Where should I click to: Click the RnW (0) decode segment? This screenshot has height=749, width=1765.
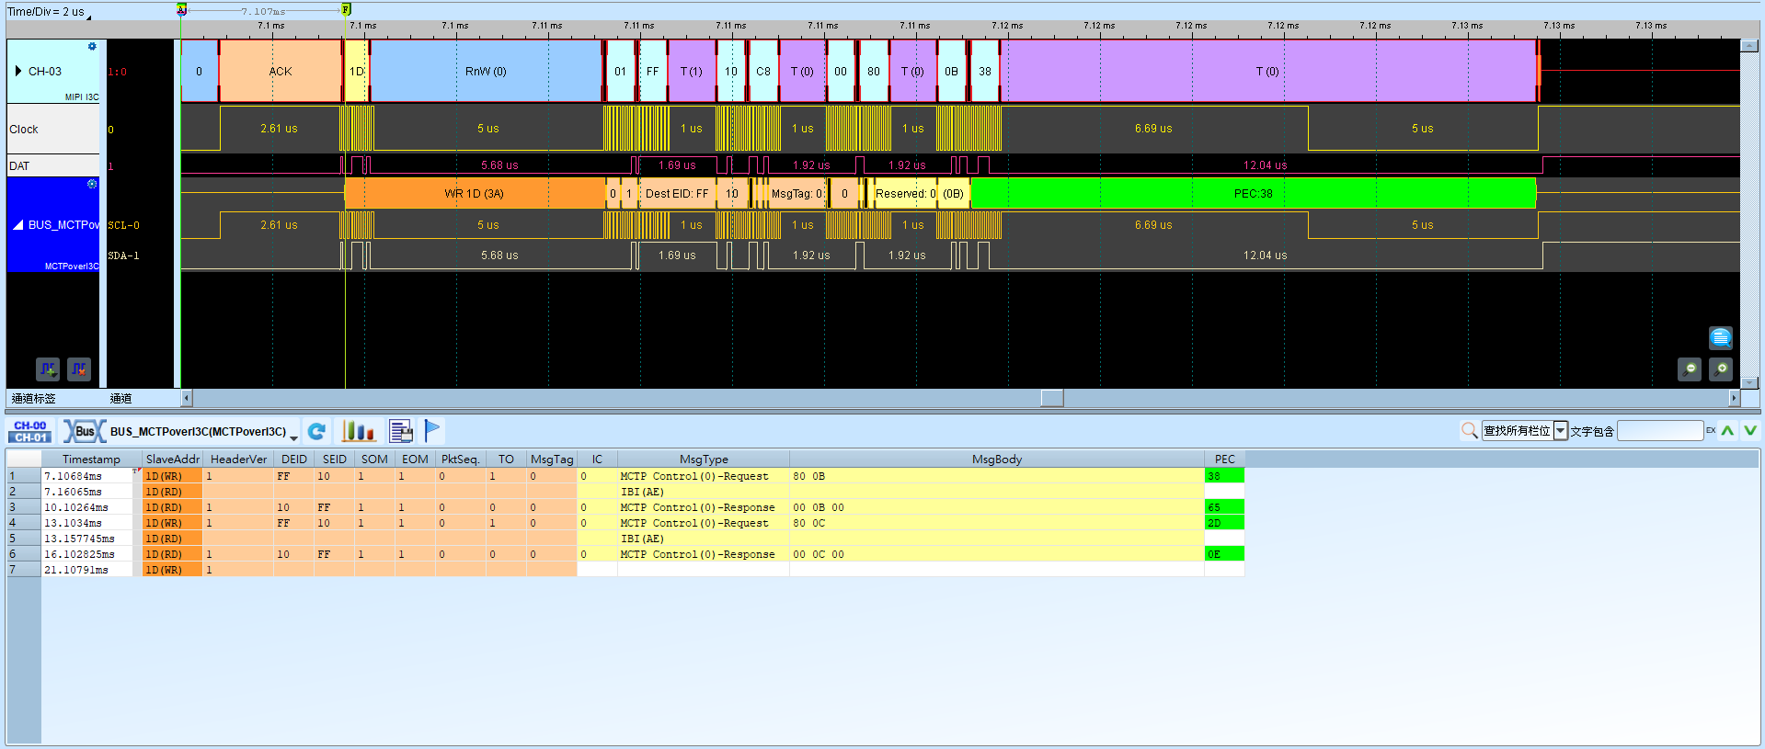(486, 71)
